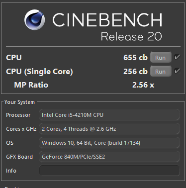Click the Cinebench sphere logo icon

[x=34, y=20]
